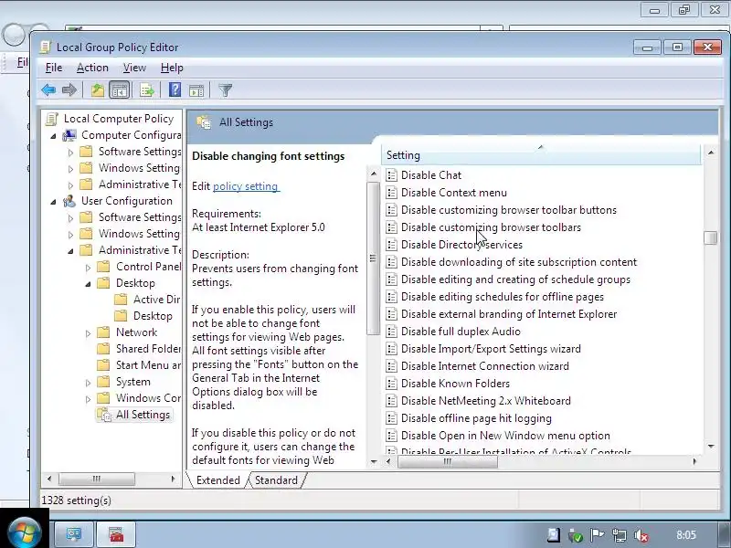Click the network tray icon
Viewport: 731px width, 548px height.
pyautogui.click(x=620, y=535)
